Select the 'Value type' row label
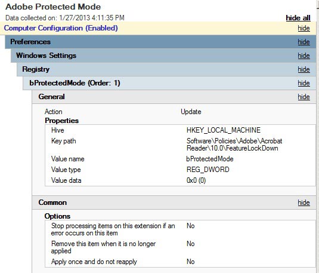 tap(66, 170)
